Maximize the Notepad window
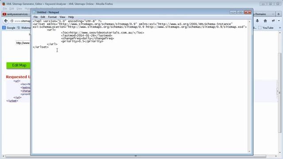The height and width of the screenshot is (159, 283). [240, 12]
